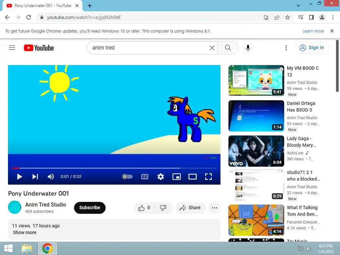The width and height of the screenshot is (340, 255).
Task: Enter full screen mode
Action: (x=209, y=177)
